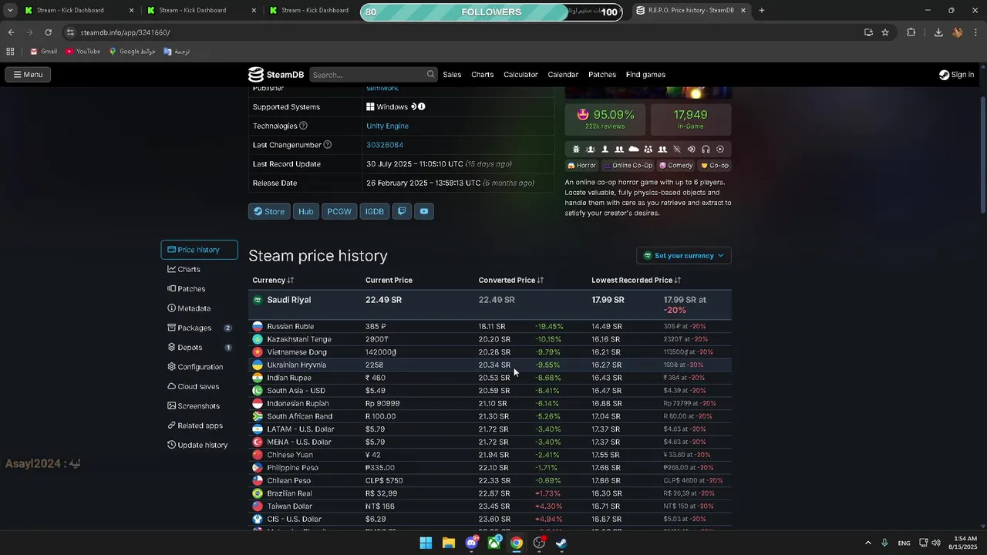This screenshot has height=555, width=987.
Task: Click the 17,949 In-Game counter box
Action: click(691, 119)
